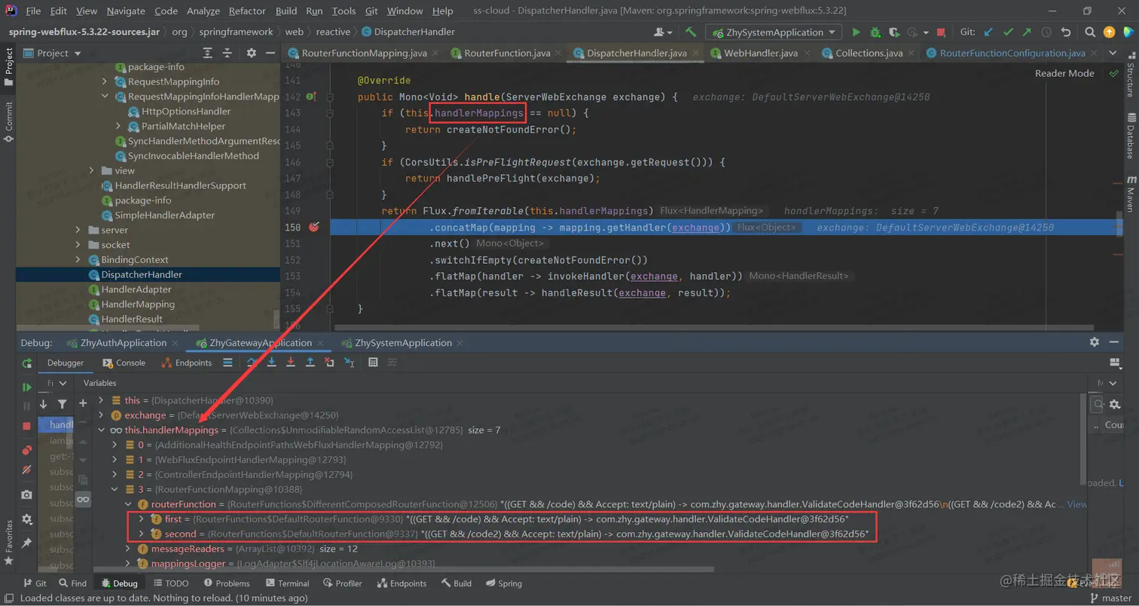The image size is (1139, 606).
Task: Collapse the this.handlerMappings variable node
Action: coord(102,430)
